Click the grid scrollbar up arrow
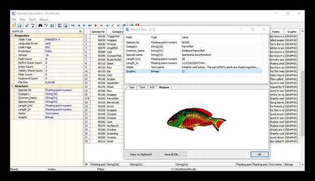The image size is (315, 181). pyautogui.click(x=303, y=32)
